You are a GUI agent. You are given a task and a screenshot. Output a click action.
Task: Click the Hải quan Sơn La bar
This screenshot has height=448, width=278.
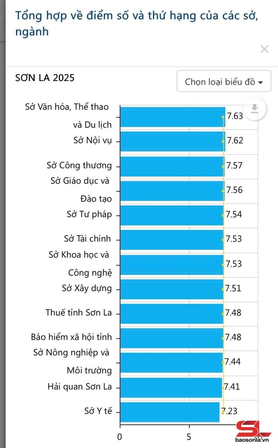pos(171,388)
